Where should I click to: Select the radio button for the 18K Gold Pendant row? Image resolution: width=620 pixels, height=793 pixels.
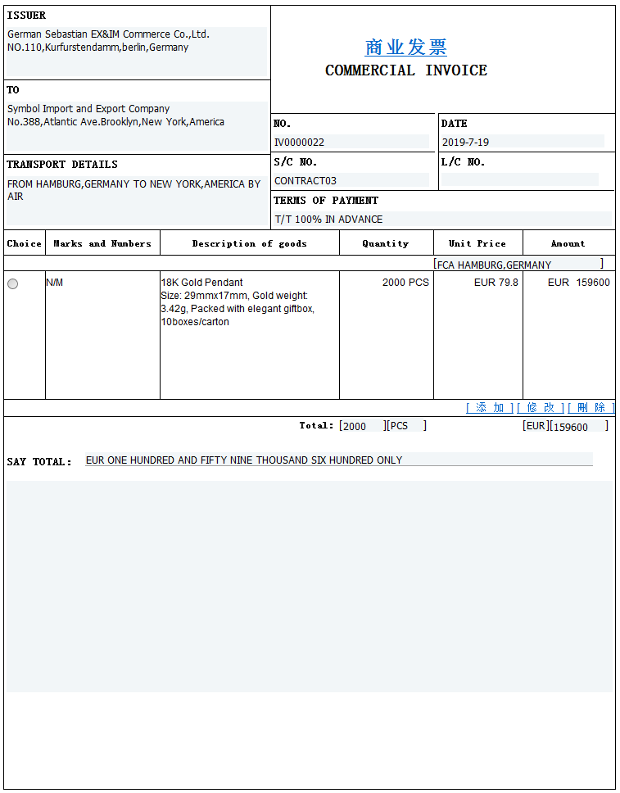[x=12, y=283]
